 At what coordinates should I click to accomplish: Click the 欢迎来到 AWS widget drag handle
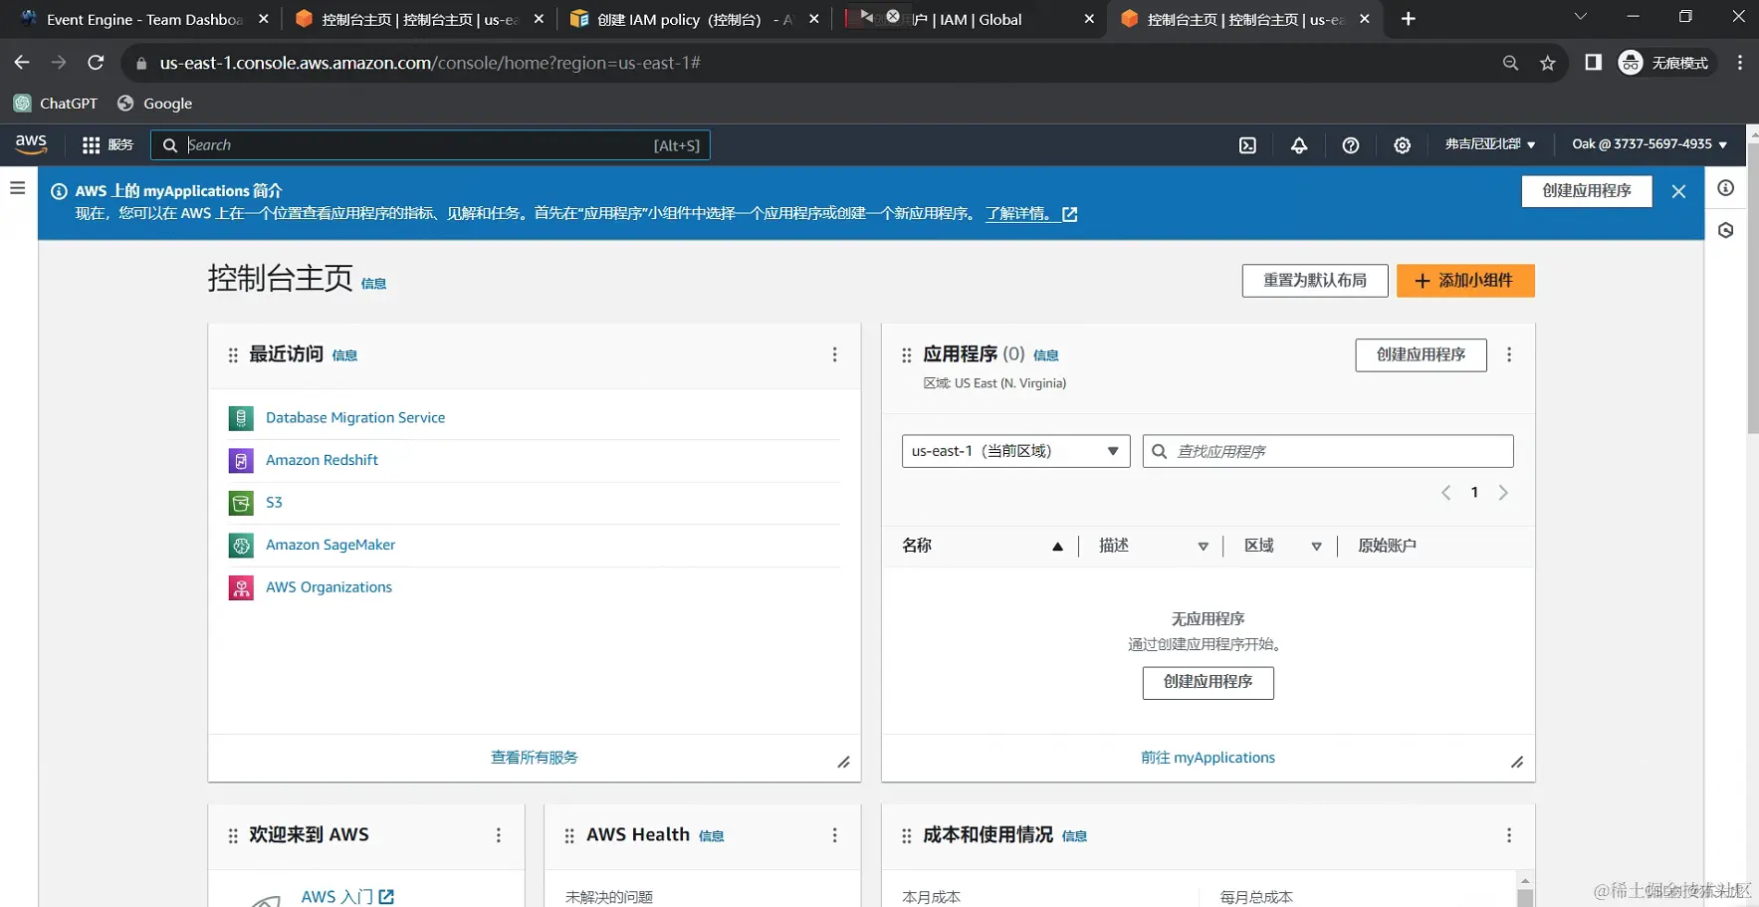point(233,836)
